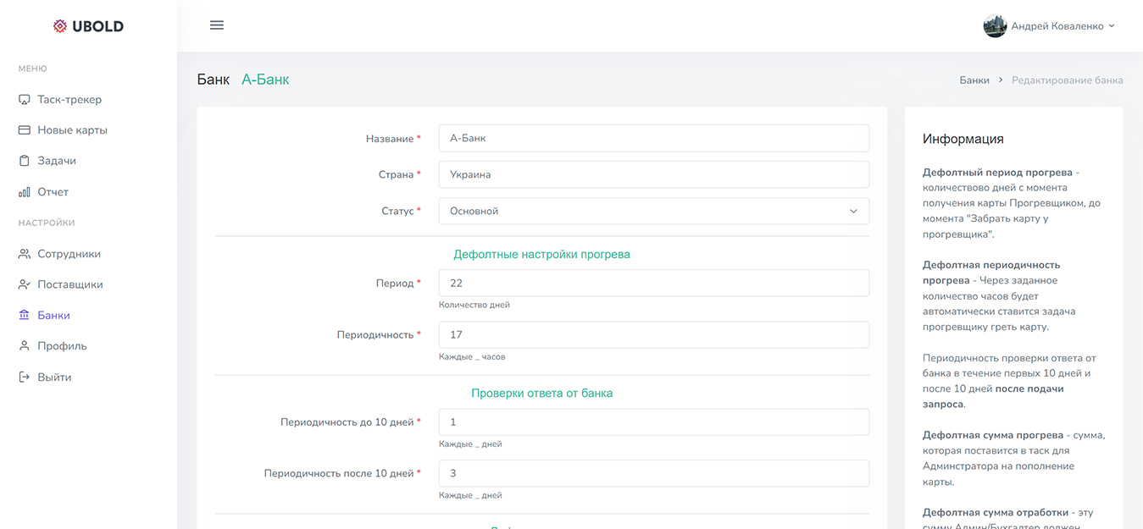
Task: Focus the Название input field
Action: (x=653, y=138)
